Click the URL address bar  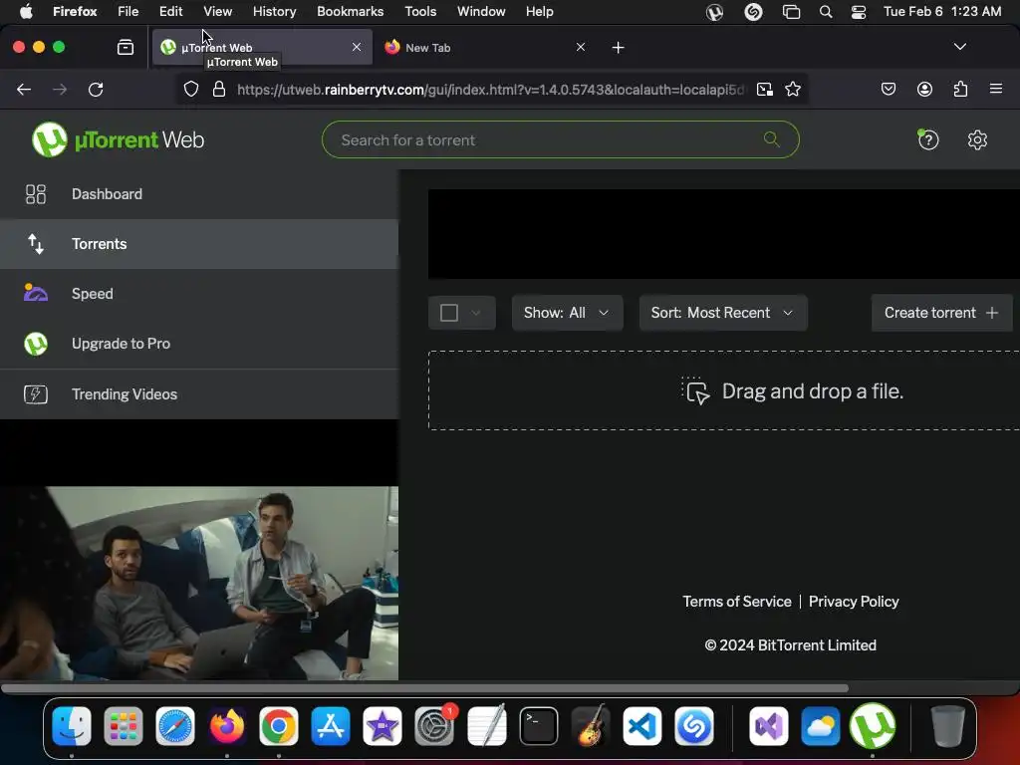pyautogui.click(x=491, y=90)
